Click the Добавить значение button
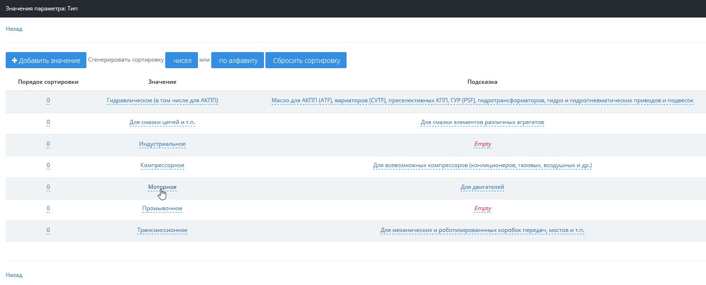The width and height of the screenshot is (706, 285). coord(46,61)
